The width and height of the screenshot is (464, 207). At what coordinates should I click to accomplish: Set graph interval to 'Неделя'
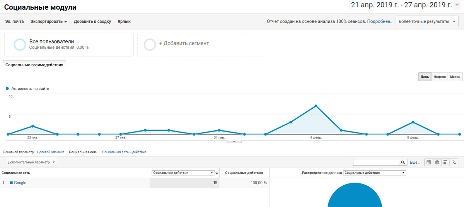pos(439,77)
